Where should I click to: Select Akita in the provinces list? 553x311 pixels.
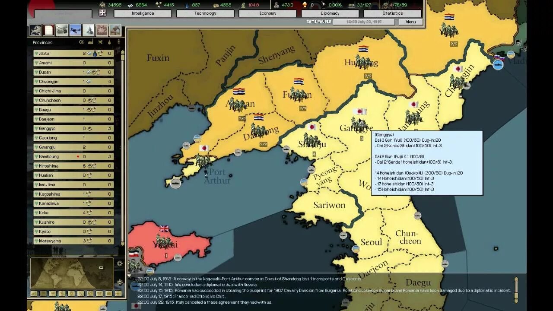[74, 54]
